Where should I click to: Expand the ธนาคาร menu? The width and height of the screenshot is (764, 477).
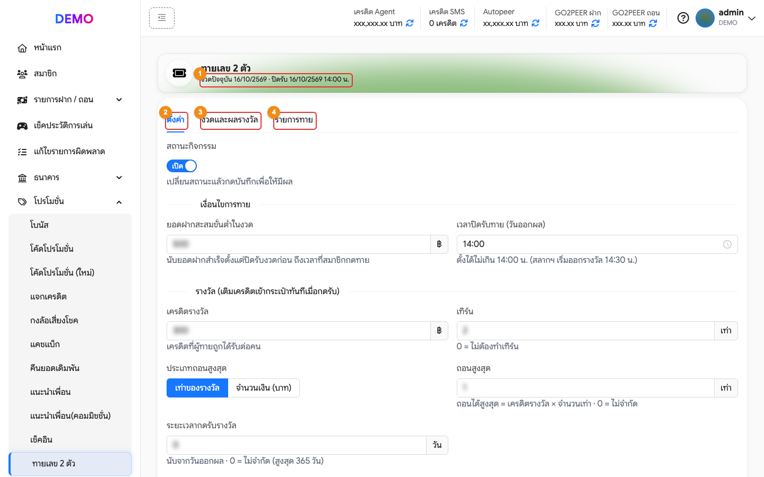[x=70, y=178]
